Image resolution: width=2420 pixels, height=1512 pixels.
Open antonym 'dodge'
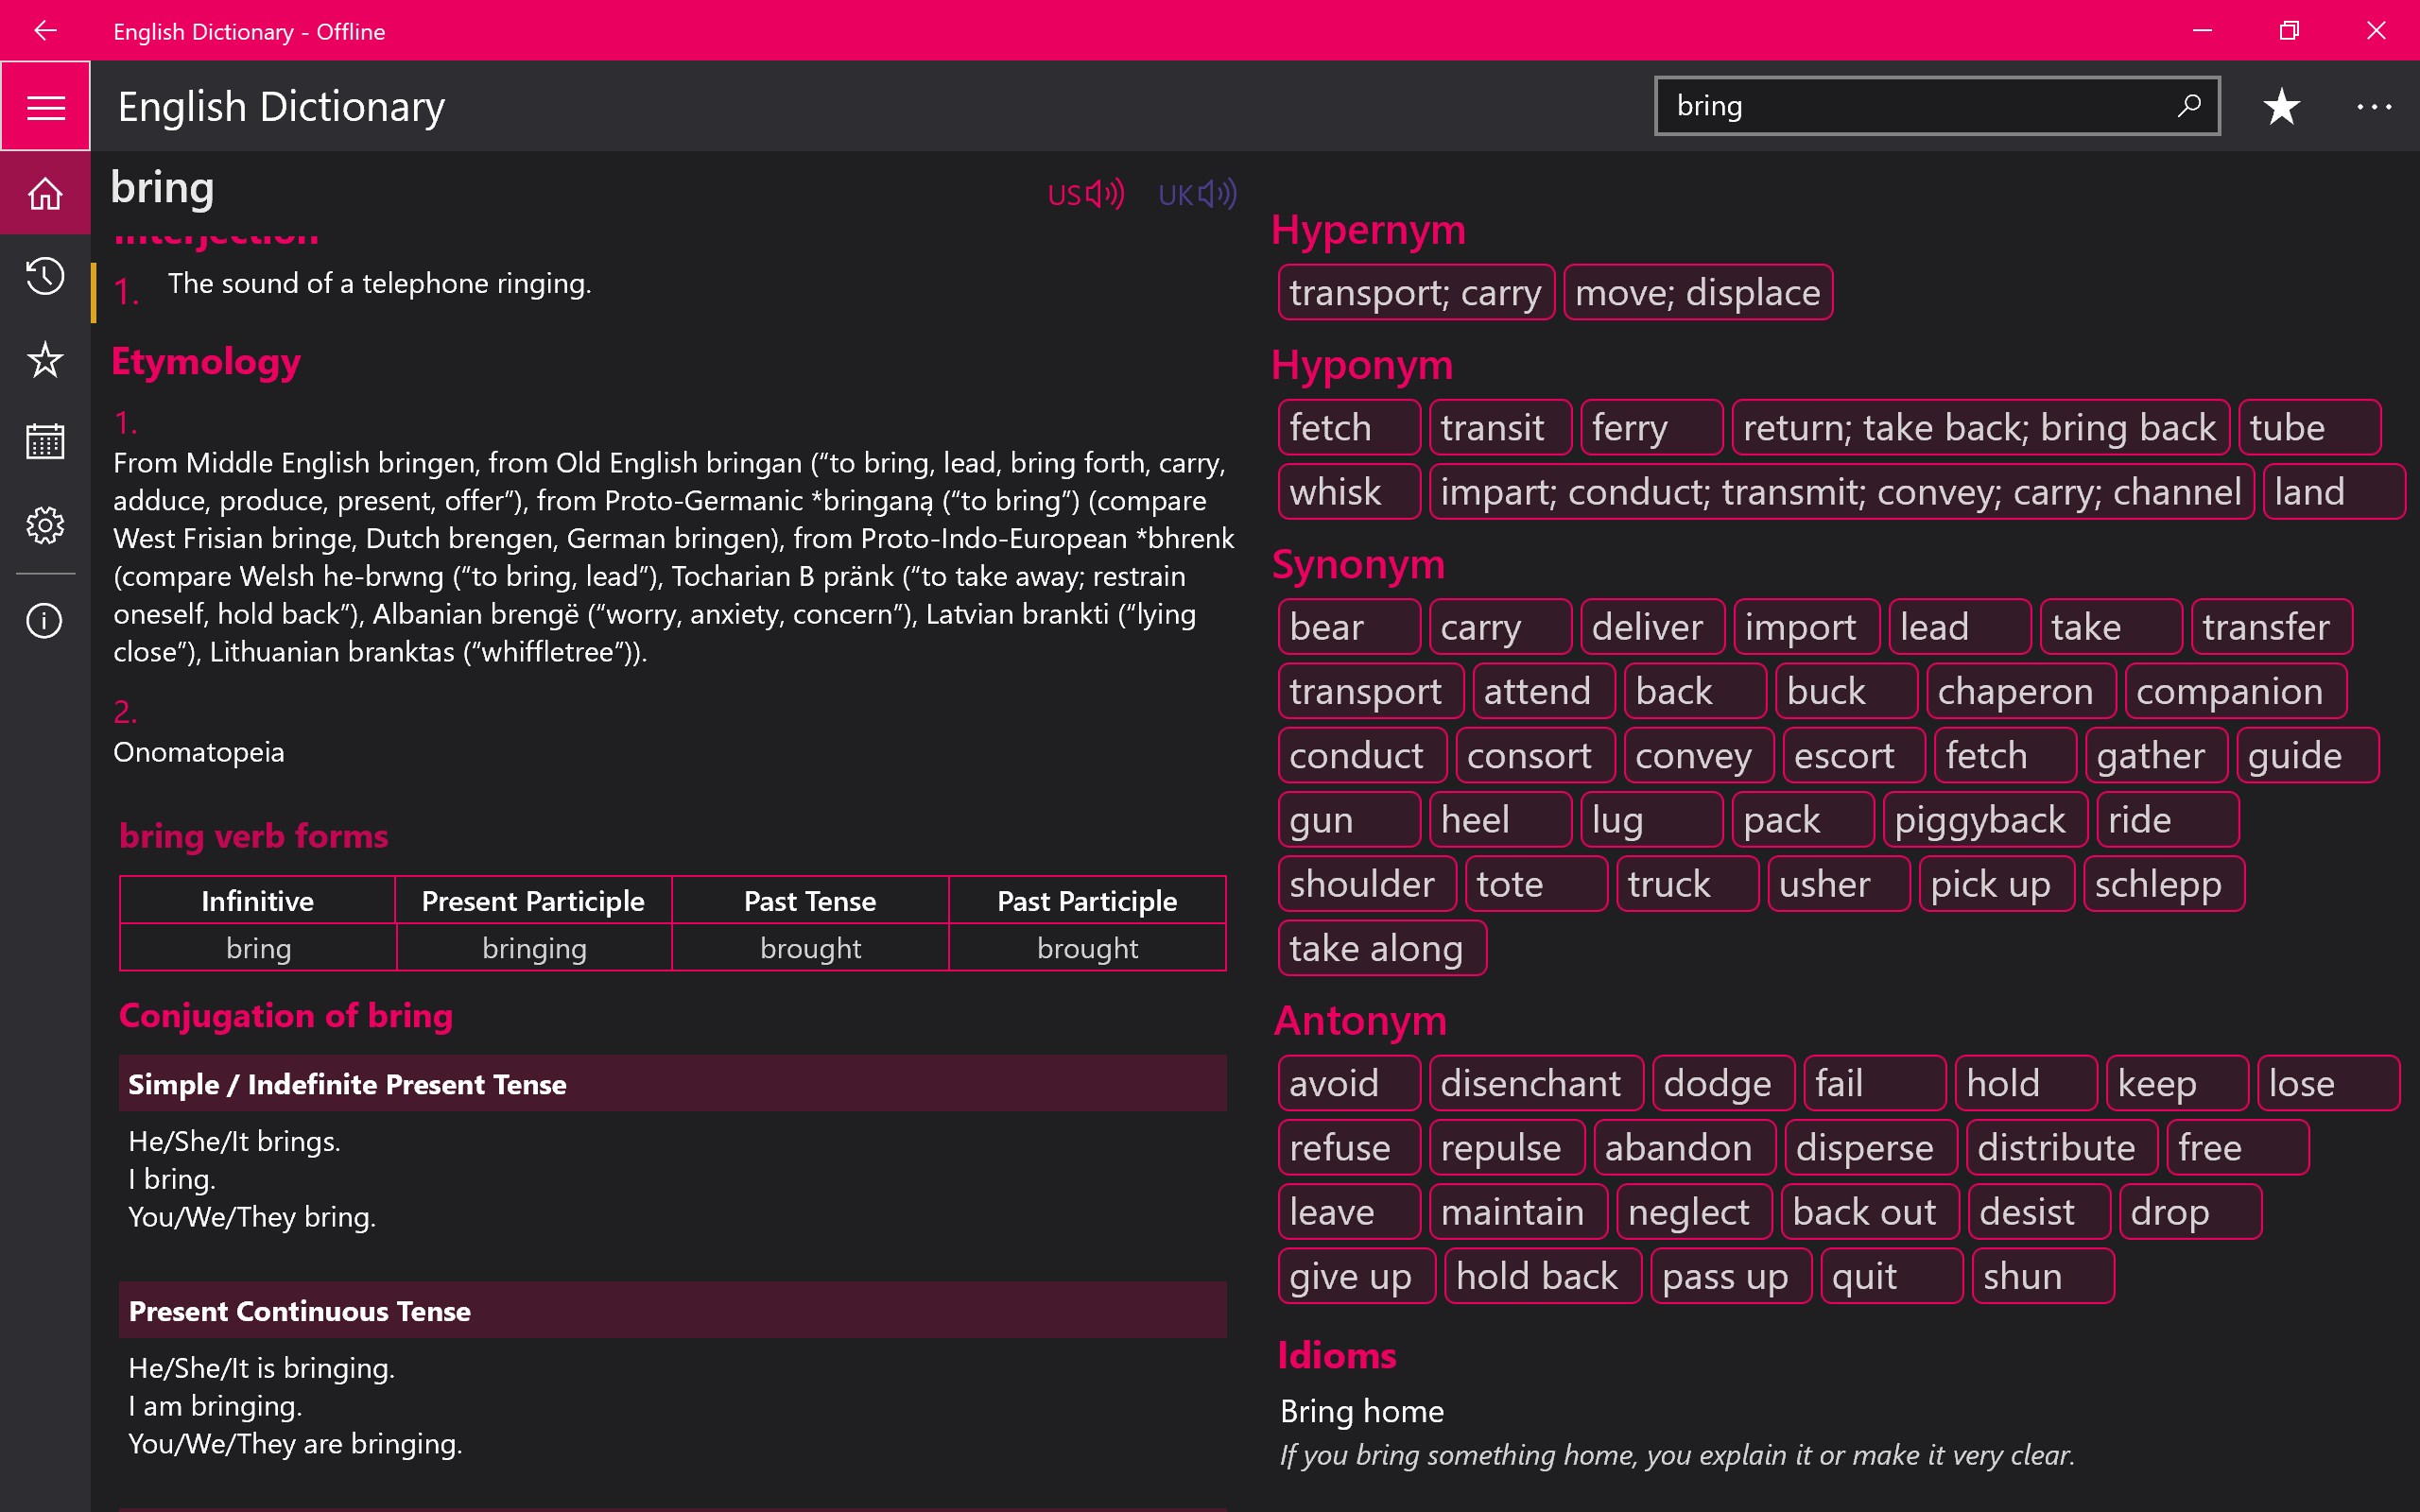pos(1724,1083)
